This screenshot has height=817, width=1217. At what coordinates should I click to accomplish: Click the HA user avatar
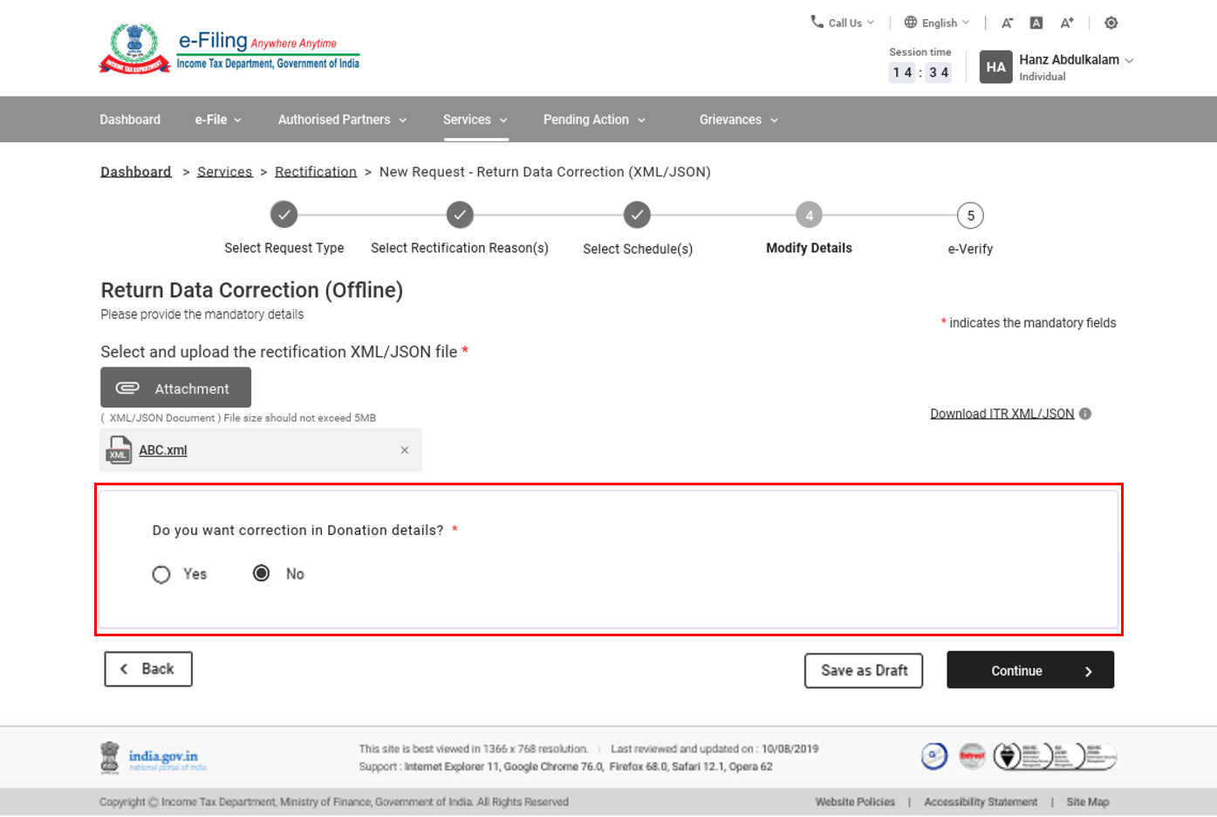(x=995, y=67)
